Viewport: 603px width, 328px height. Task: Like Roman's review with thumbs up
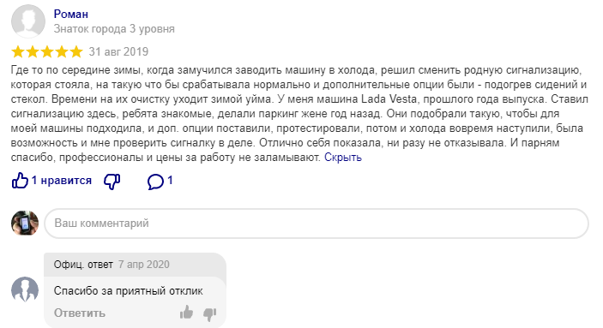pyautogui.click(x=20, y=180)
